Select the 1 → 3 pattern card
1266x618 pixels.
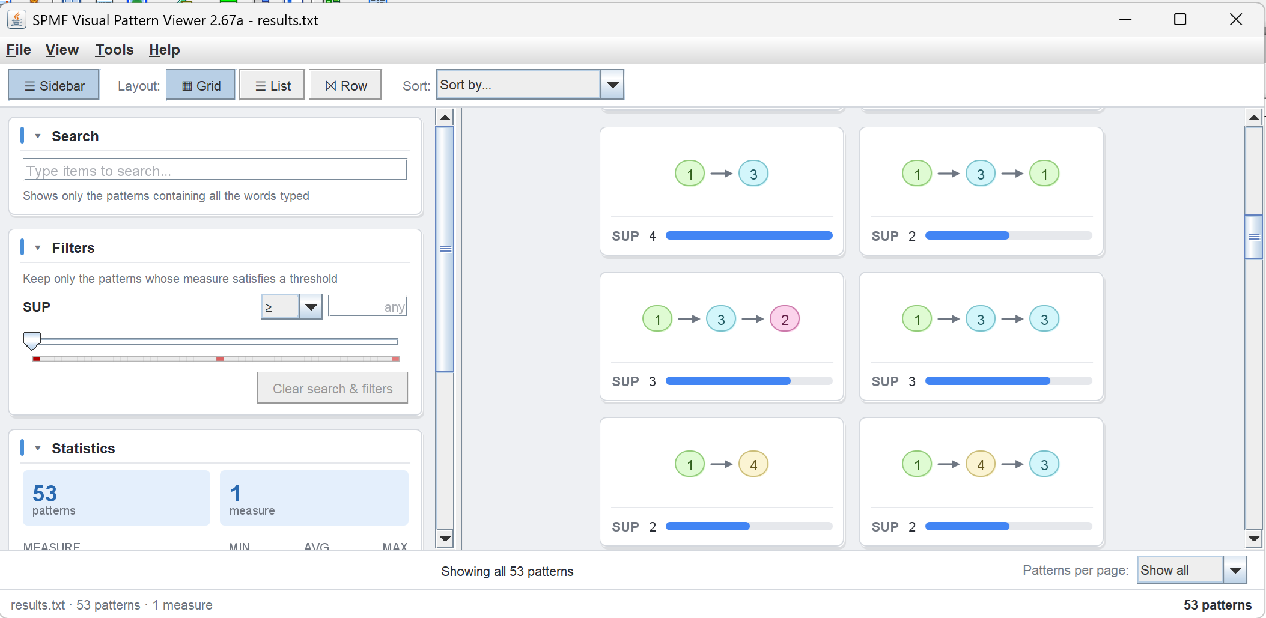point(722,192)
